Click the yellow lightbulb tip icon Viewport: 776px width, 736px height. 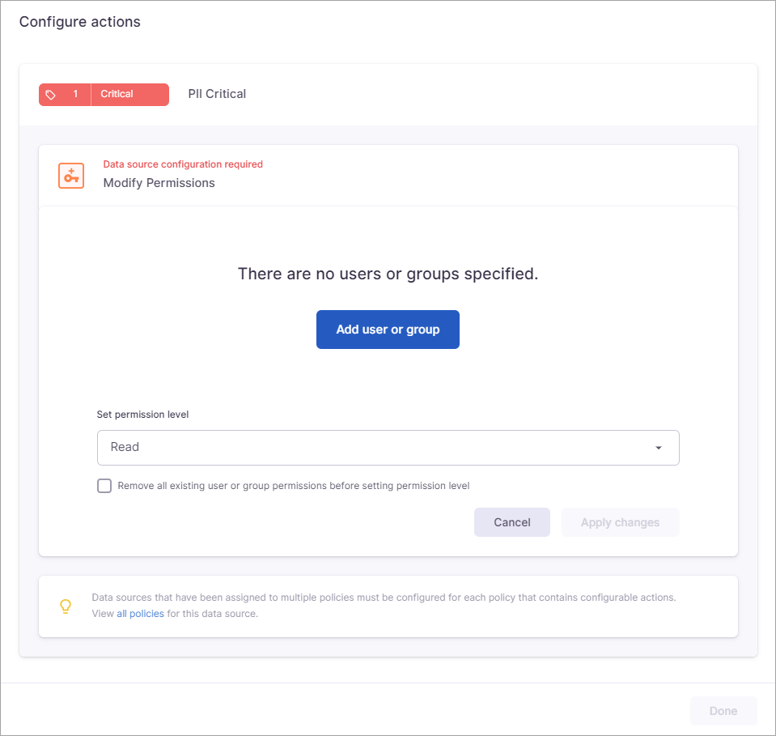(66, 606)
